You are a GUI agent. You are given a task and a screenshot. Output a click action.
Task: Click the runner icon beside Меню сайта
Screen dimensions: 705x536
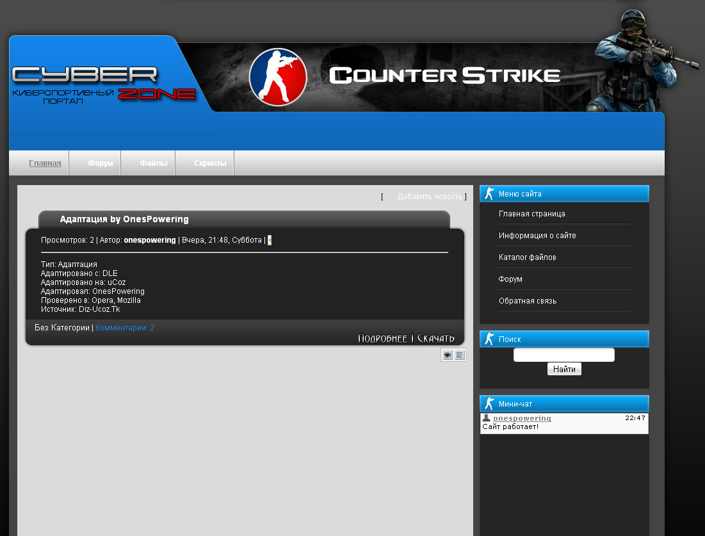click(x=489, y=193)
